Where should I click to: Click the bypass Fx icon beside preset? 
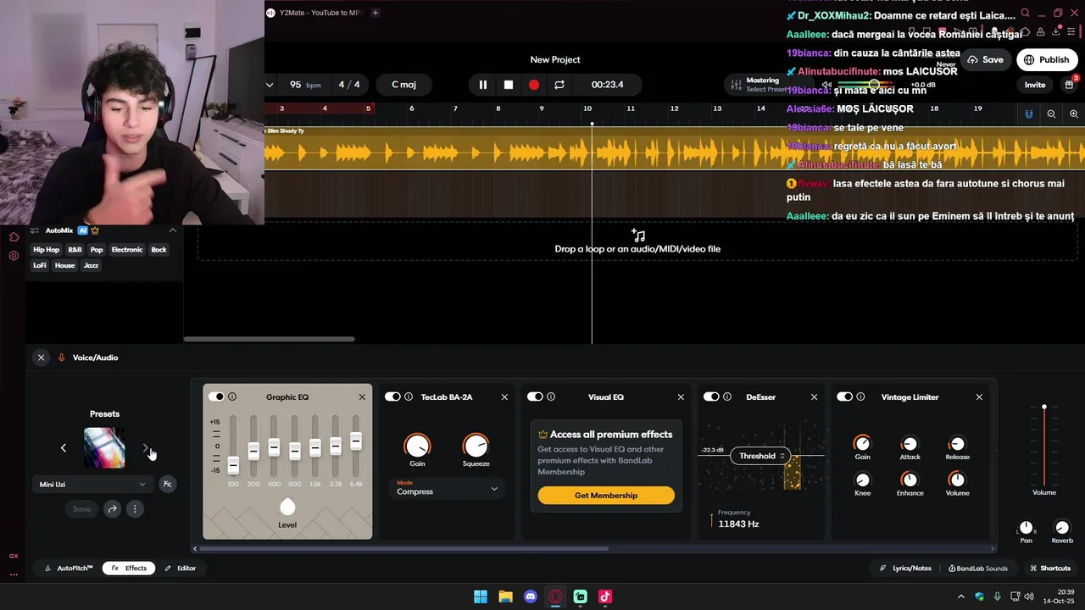[168, 485]
